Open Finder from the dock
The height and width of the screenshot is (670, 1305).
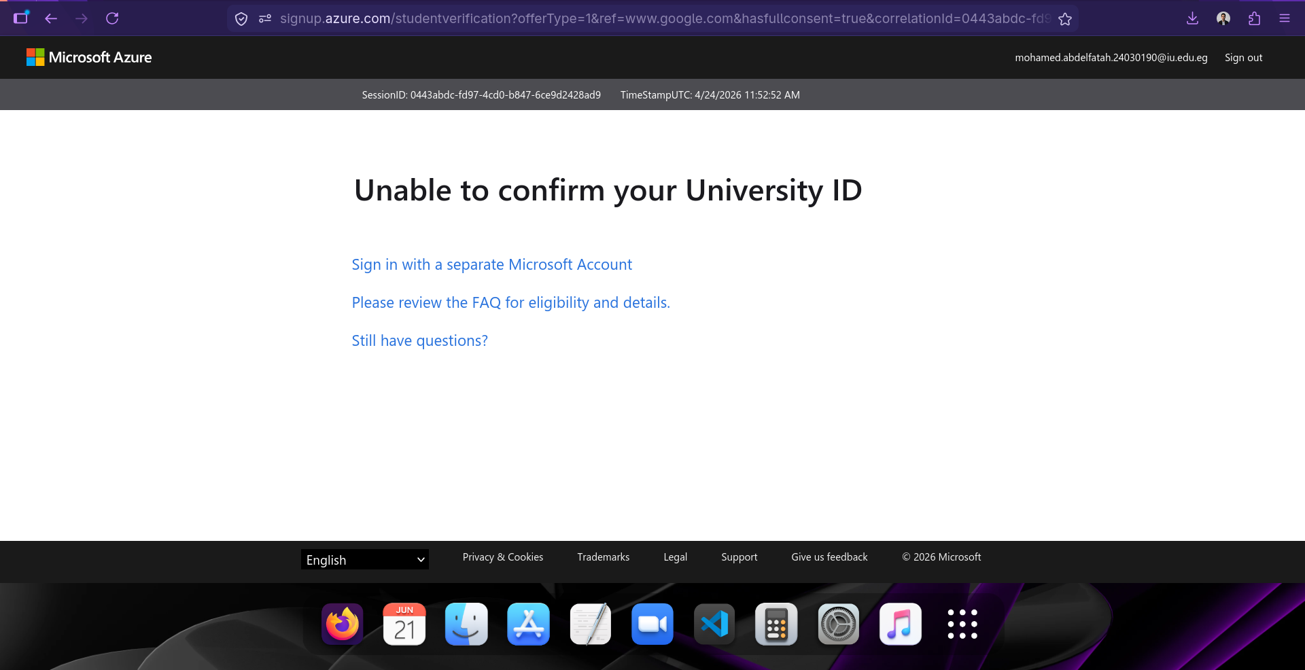(466, 624)
